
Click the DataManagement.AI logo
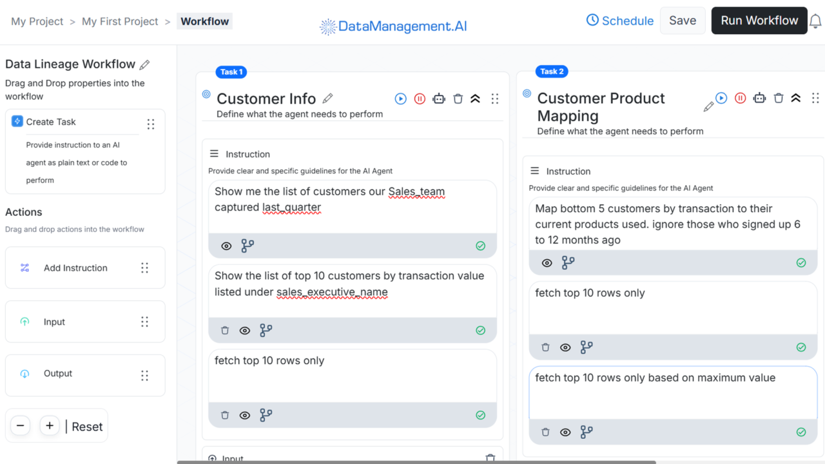(393, 26)
